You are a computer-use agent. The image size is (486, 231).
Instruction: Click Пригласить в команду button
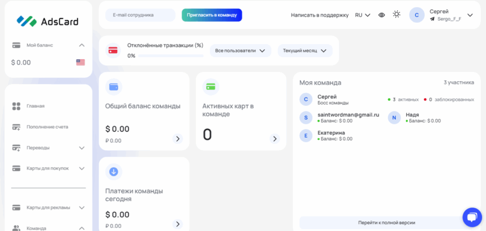tap(212, 15)
